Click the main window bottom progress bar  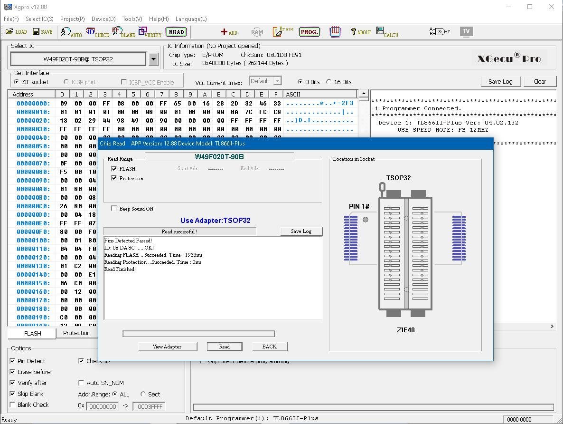click(374, 407)
